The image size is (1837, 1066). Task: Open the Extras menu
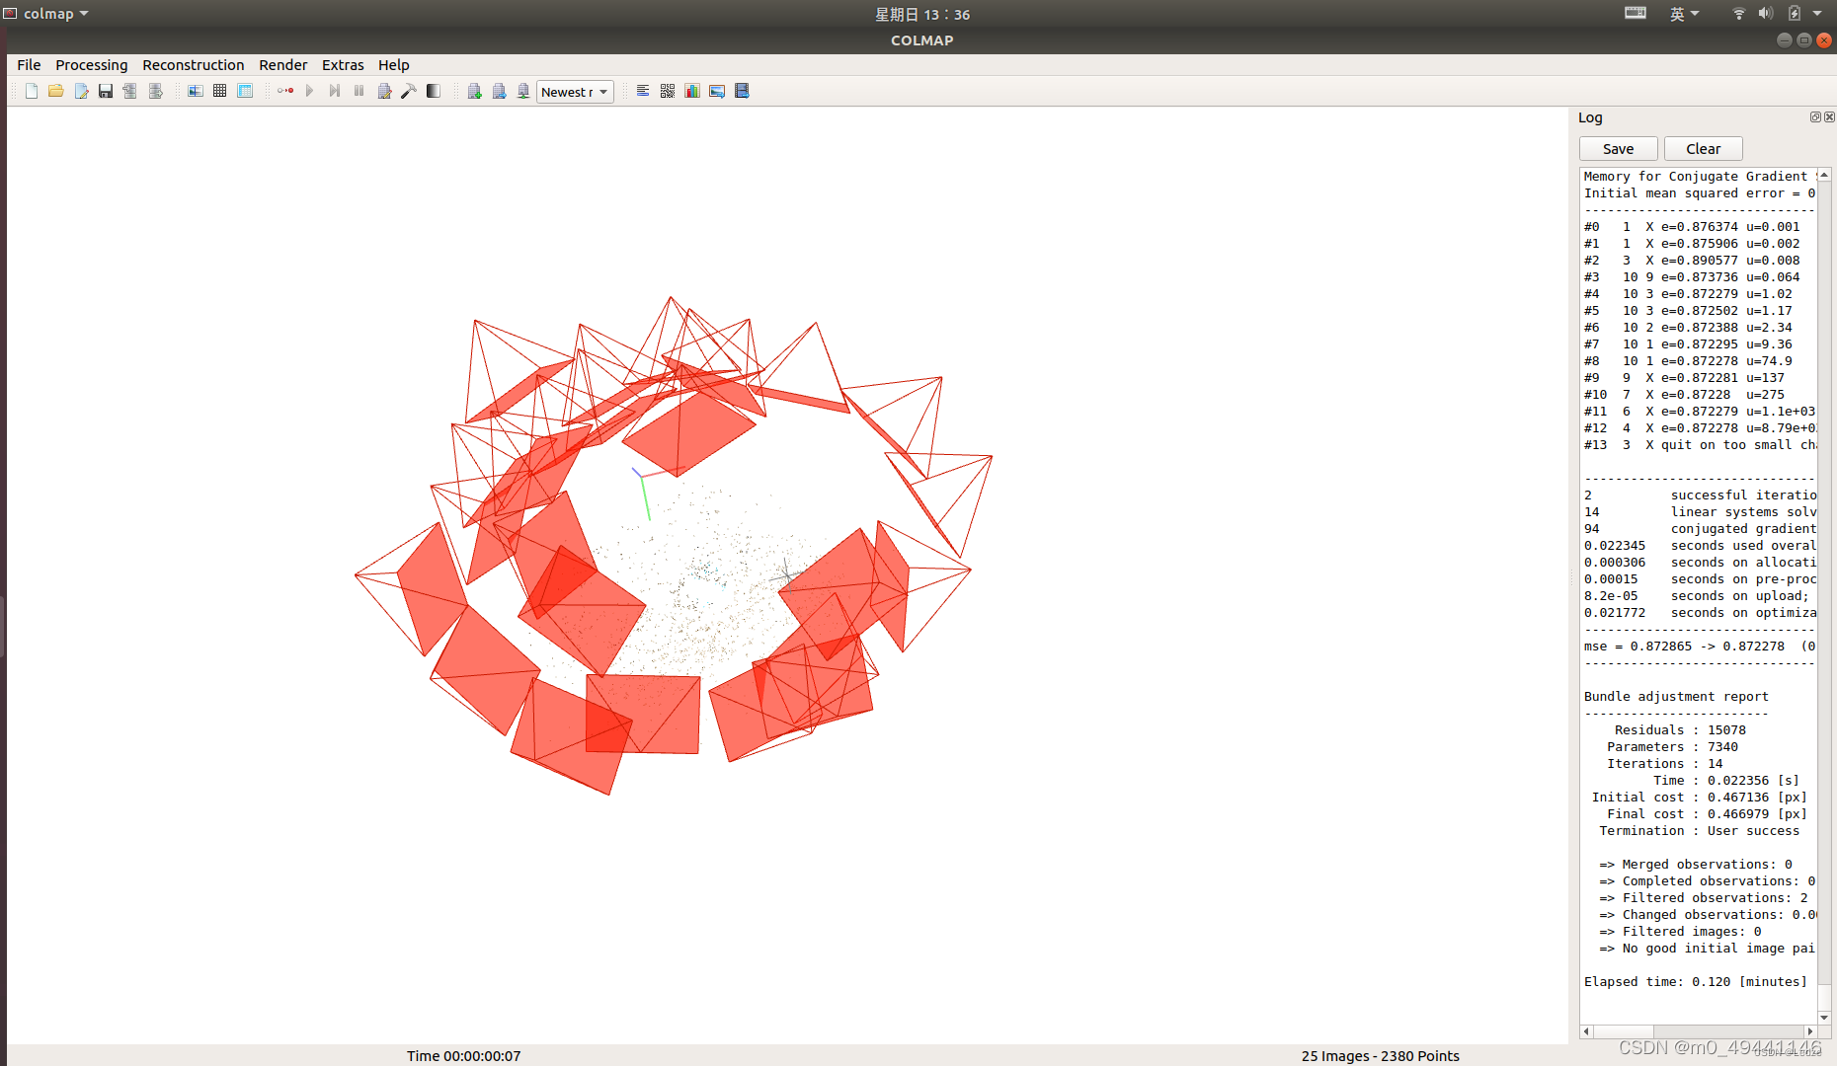[x=343, y=65]
